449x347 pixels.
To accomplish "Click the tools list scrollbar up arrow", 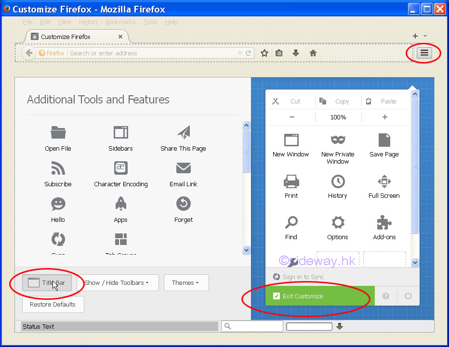I will coord(246,125).
